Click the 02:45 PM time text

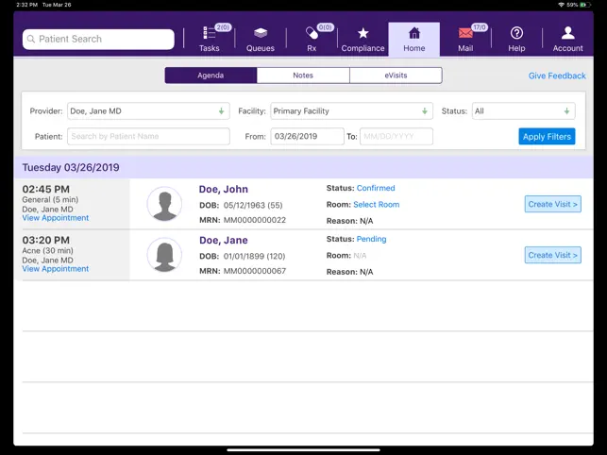pyautogui.click(x=45, y=190)
